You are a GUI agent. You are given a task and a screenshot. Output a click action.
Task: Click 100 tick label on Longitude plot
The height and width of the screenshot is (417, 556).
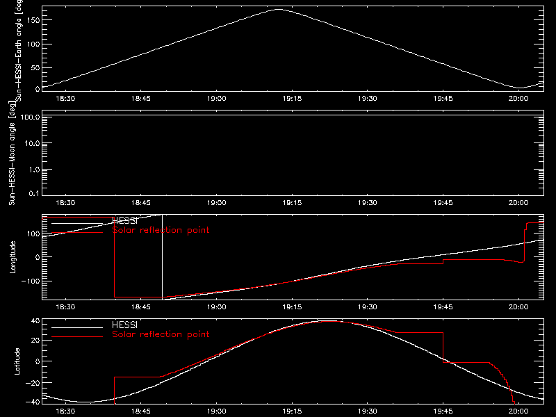coord(33,234)
